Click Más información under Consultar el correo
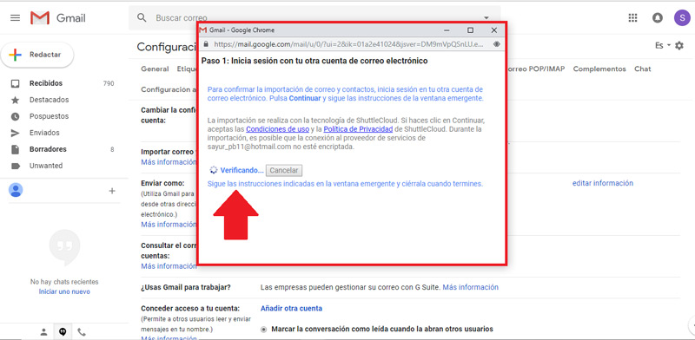Viewport: 695px width, 340px height. pyautogui.click(x=169, y=266)
